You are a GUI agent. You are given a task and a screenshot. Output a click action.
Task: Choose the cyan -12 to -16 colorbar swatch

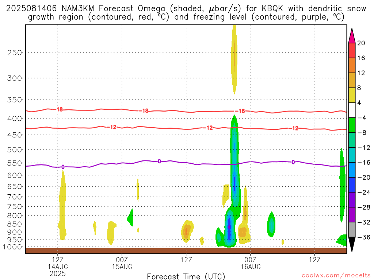pyautogui.click(x=352, y=155)
